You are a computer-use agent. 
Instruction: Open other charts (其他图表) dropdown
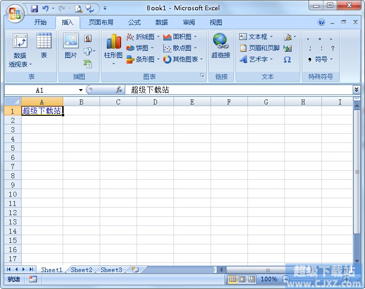183,59
